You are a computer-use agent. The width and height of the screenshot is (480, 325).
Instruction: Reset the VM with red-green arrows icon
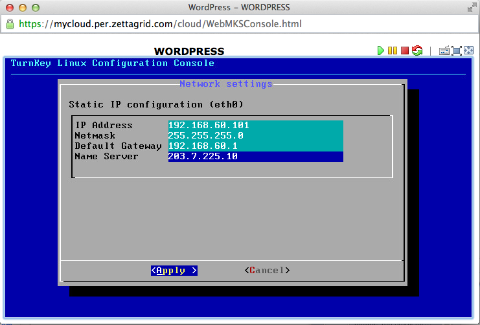click(x=417, y=50)
